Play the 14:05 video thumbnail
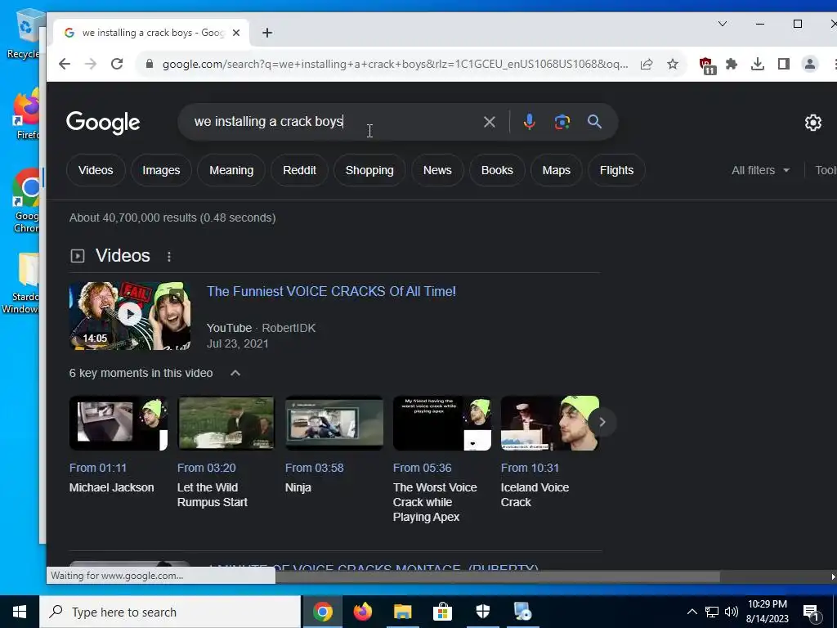This screenshot has height=628, width=837. 130,316
